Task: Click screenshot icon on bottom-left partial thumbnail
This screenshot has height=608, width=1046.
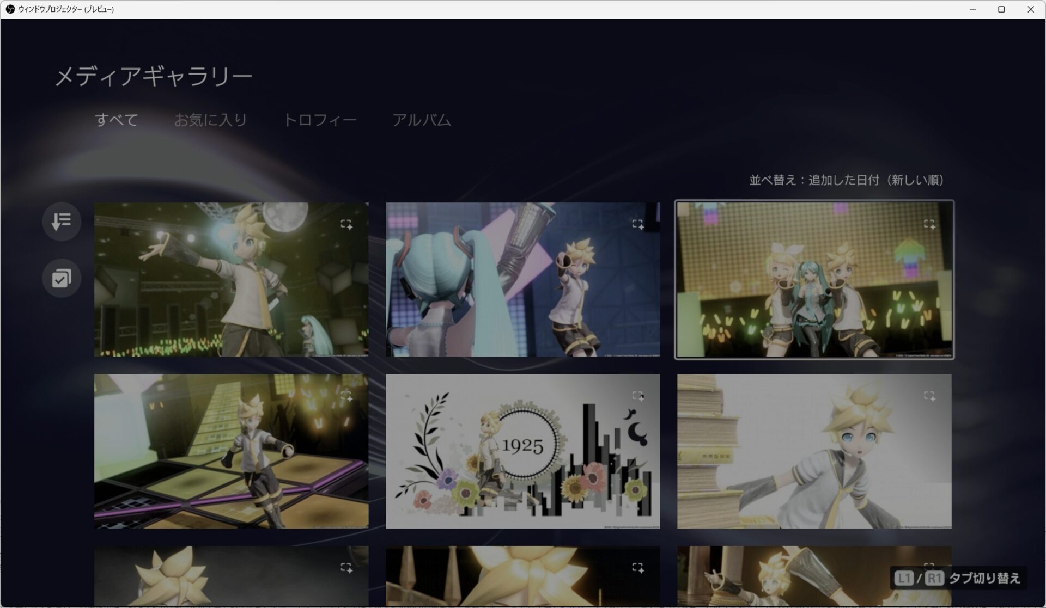Action: 346,568
